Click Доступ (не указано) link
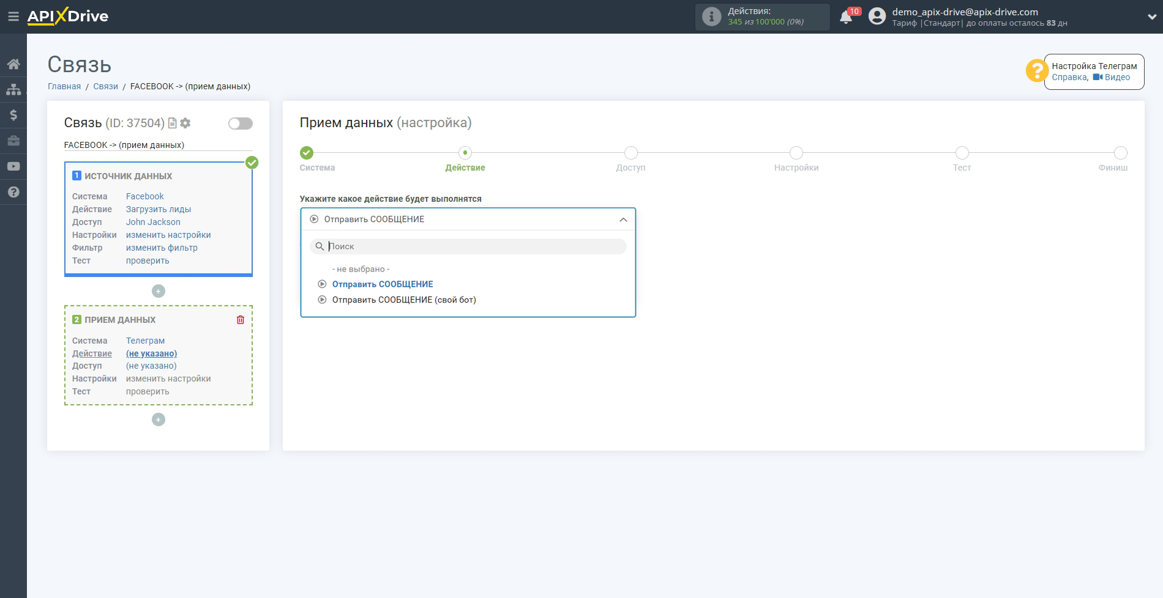The width and height of the screenshot is (1163, 598). point(151,366)
